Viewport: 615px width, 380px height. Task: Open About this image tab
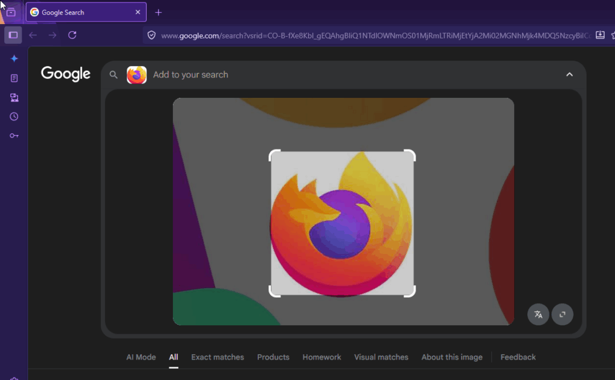point(452,357)
